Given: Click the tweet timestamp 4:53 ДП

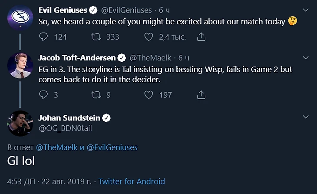Looking at the screenshot, I should click(x=22, y=181).
